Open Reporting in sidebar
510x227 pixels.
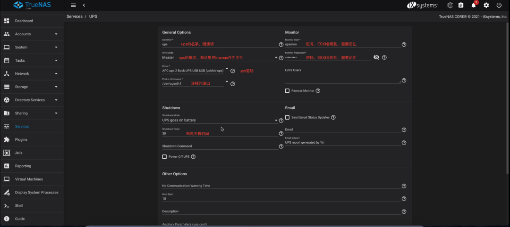coord(32,166)
